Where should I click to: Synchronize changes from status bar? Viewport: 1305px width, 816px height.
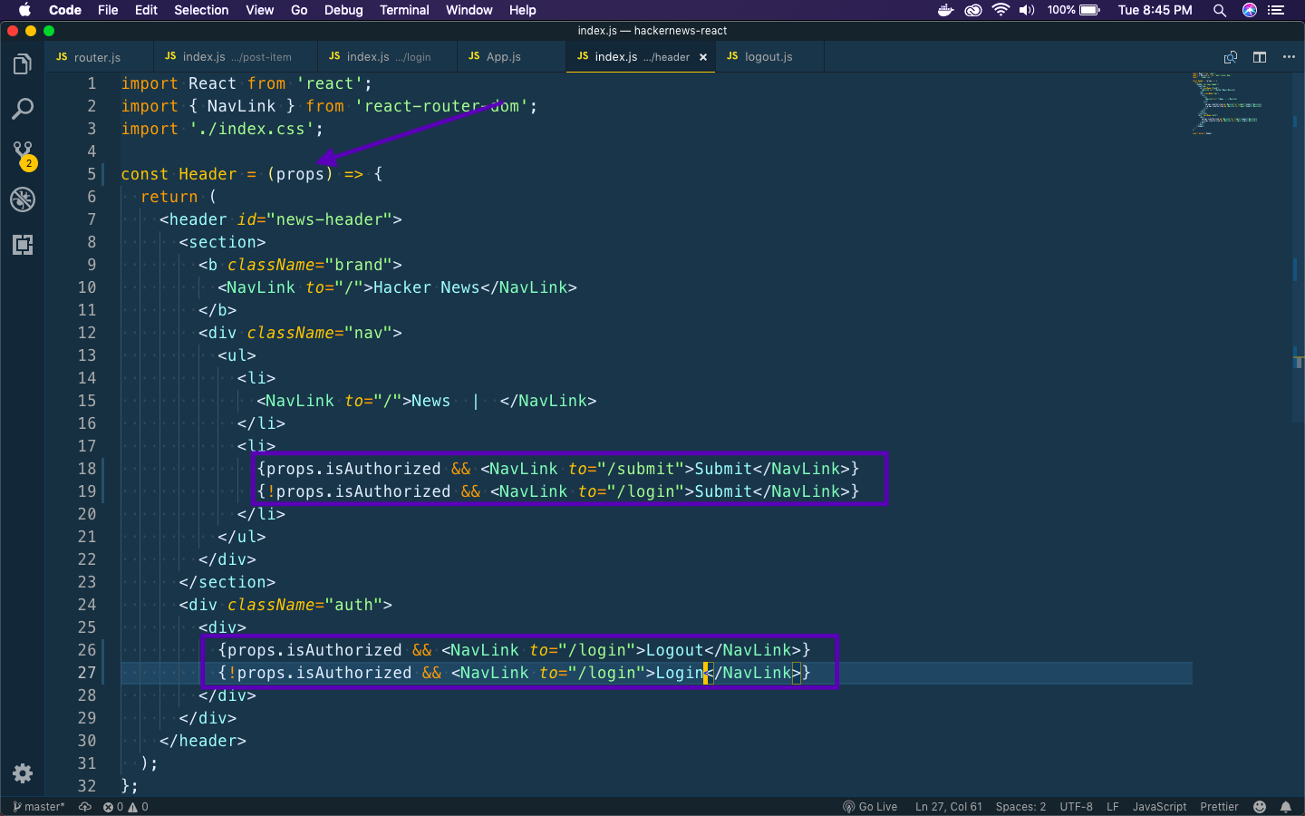(85, 807)
